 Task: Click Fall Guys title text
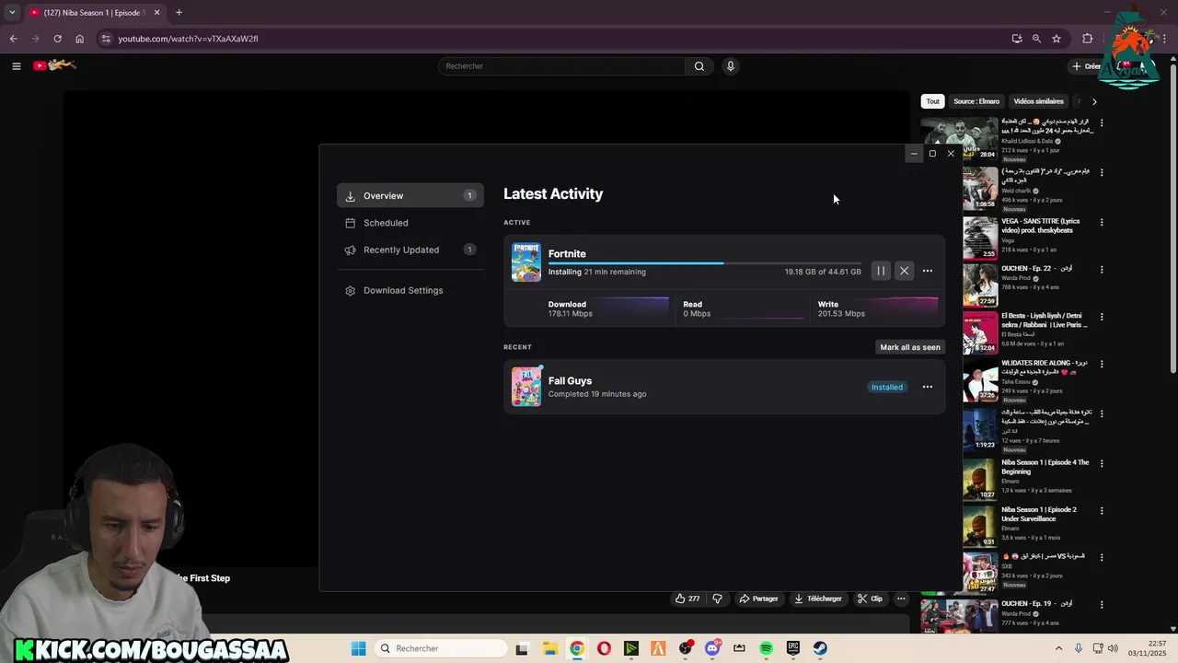[x=570, y=380]
